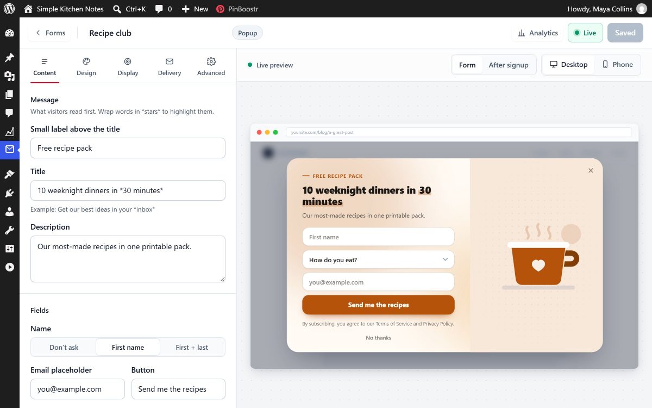Switch preview to Phone

coord(617,64)
